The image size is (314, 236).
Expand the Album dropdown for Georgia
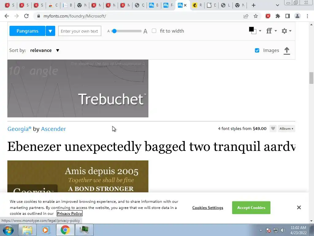click(x=286, y=128)
